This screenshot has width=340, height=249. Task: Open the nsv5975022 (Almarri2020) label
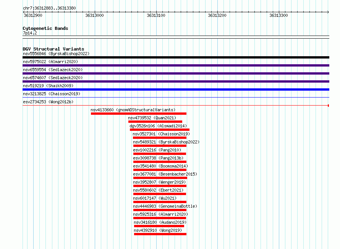click(50, 62)
